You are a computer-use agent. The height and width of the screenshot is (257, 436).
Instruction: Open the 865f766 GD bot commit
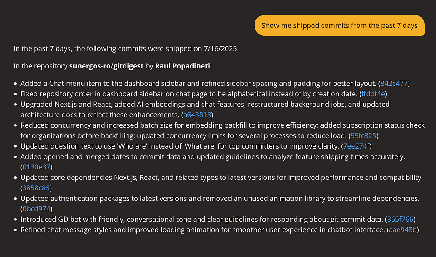(401, 219)
